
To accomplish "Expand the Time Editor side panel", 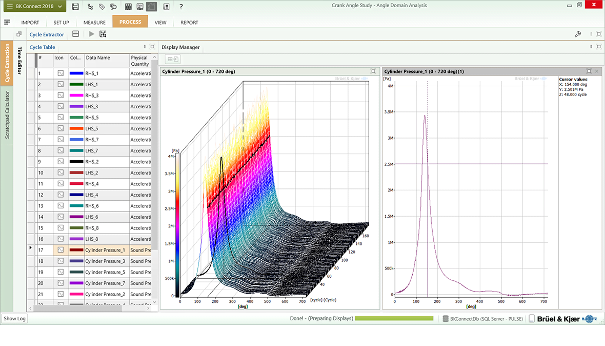I will point(20,61).
